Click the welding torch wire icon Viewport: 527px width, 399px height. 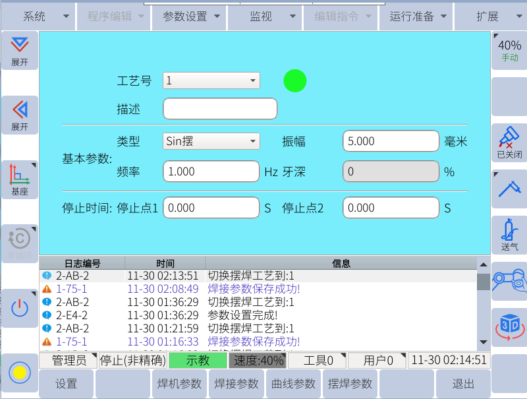[509, 189]
